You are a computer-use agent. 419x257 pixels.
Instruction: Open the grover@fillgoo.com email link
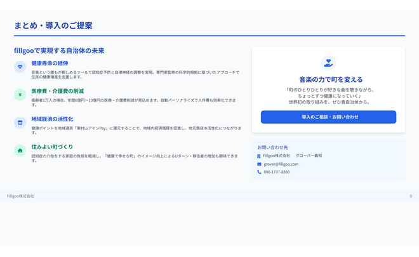click(281, 164)
